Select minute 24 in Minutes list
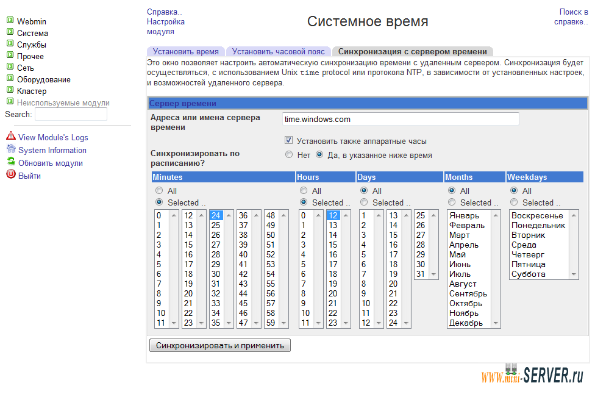Screen dimensions: 595x394 pos(216,215)
